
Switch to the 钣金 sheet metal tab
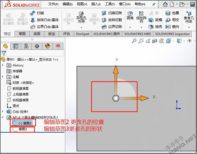click(52, 34)
